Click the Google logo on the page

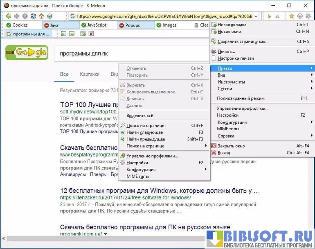pyautogui.click(x=27, y=53)
